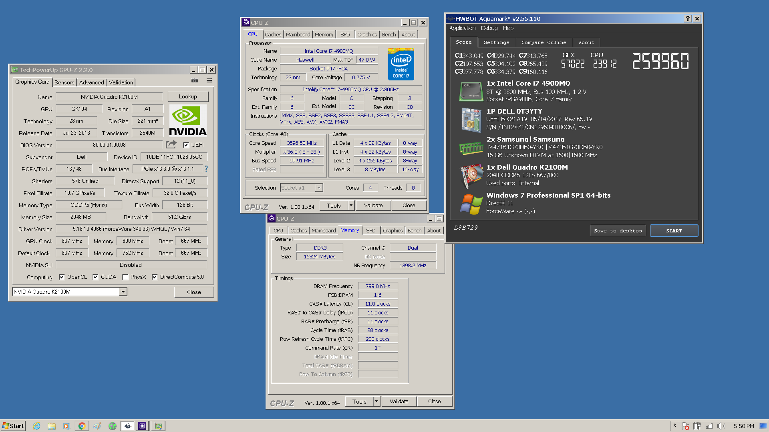Expand Tools dropdown arrow in Memory CPU-Z window
Viewport: 769px width, 432px height.
pyautogui.click(x=376, y=401)
